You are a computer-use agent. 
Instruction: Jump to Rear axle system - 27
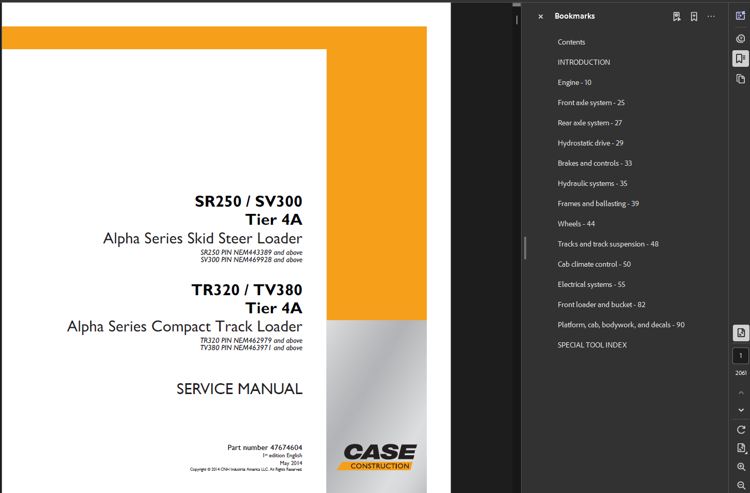590,123
